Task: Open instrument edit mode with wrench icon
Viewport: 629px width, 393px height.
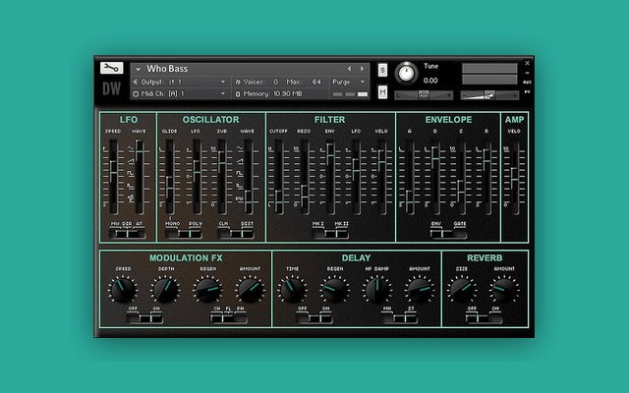Action: (x=111, y=68)
